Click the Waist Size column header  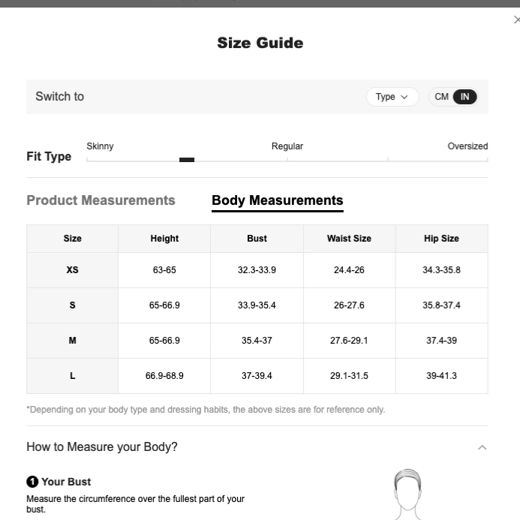pyautogui.click(x=349, y=239)
